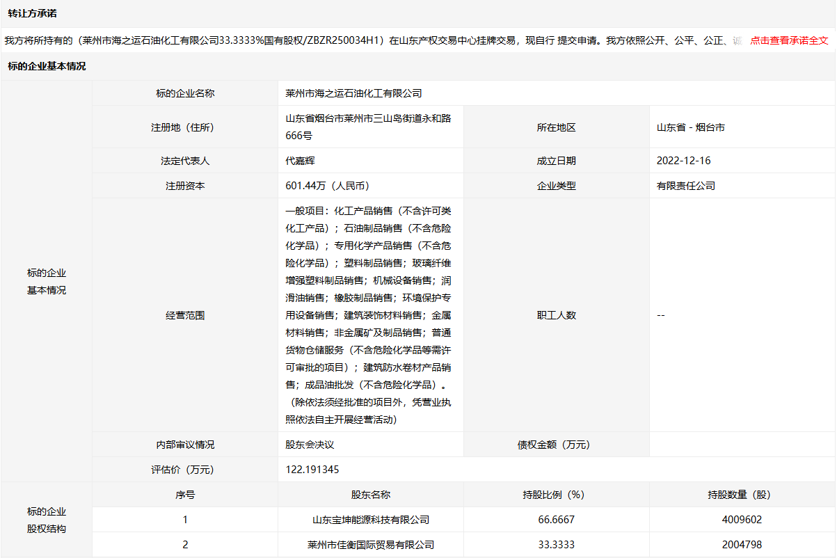Screen dimensions: 837x558
Task: Select legal representative name 代嘉辉
Action: point(301,161)
